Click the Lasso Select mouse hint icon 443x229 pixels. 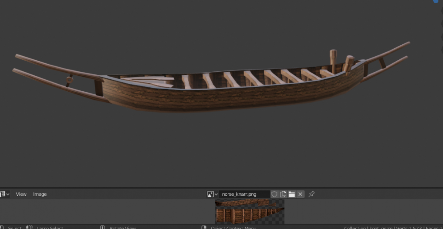coord(30,228)
